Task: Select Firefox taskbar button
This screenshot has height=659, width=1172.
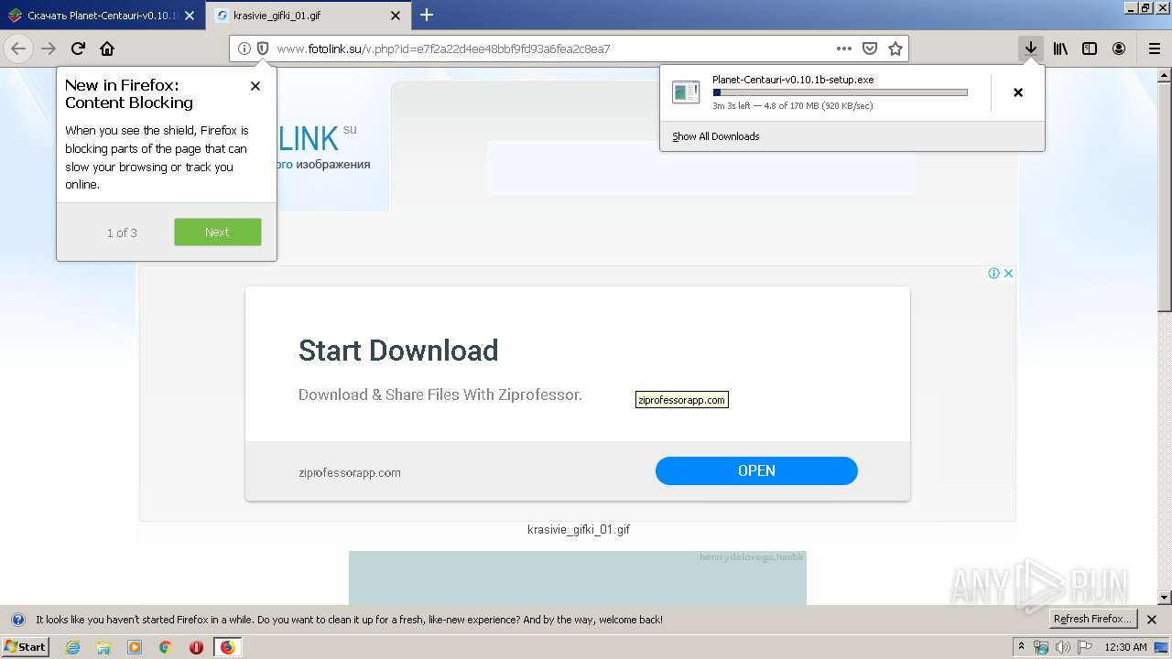Action: (227, 647)
